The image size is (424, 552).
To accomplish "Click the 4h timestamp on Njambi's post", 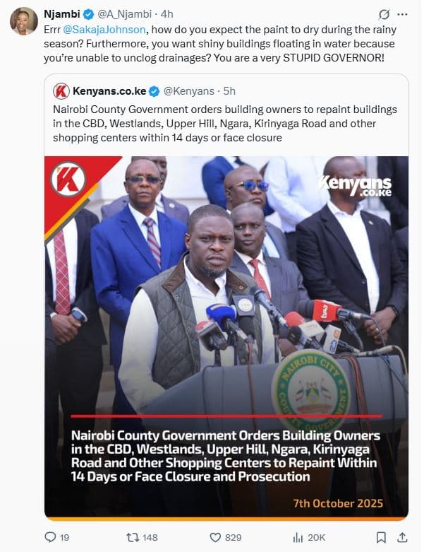I will pyautogui.click(x=167, y=14).
